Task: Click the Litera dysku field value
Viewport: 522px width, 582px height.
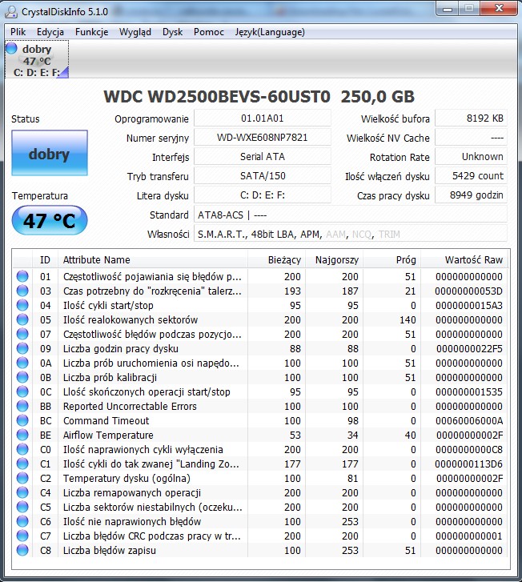Action: (x=263, y=195)
